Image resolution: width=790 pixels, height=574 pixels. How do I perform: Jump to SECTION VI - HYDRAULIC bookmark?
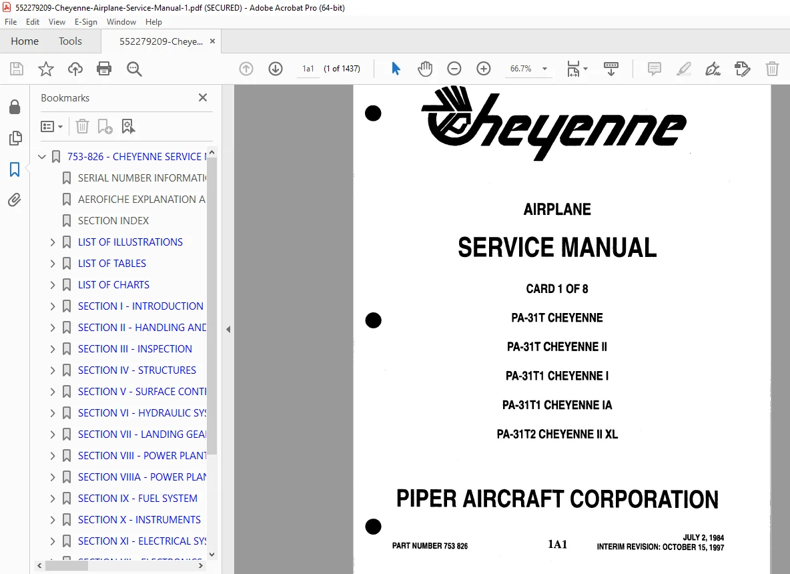click(142, 413)
